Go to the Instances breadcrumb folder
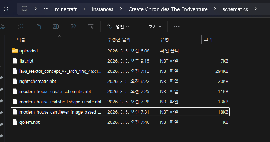This screenshot has width=270, height=142. (103, 9)
